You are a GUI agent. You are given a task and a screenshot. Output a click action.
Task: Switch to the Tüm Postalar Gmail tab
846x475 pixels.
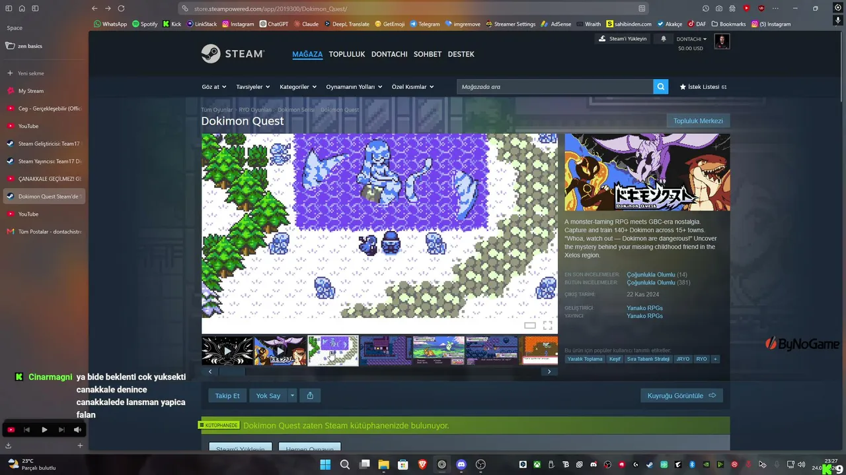(44, 232)
